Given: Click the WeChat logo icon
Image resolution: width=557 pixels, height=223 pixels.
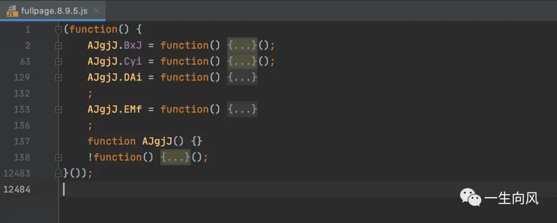Looking at the screenshot, I should [x=471, y=197].
